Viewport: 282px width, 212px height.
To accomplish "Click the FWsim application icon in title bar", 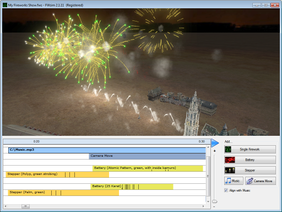I will (5, 5).
